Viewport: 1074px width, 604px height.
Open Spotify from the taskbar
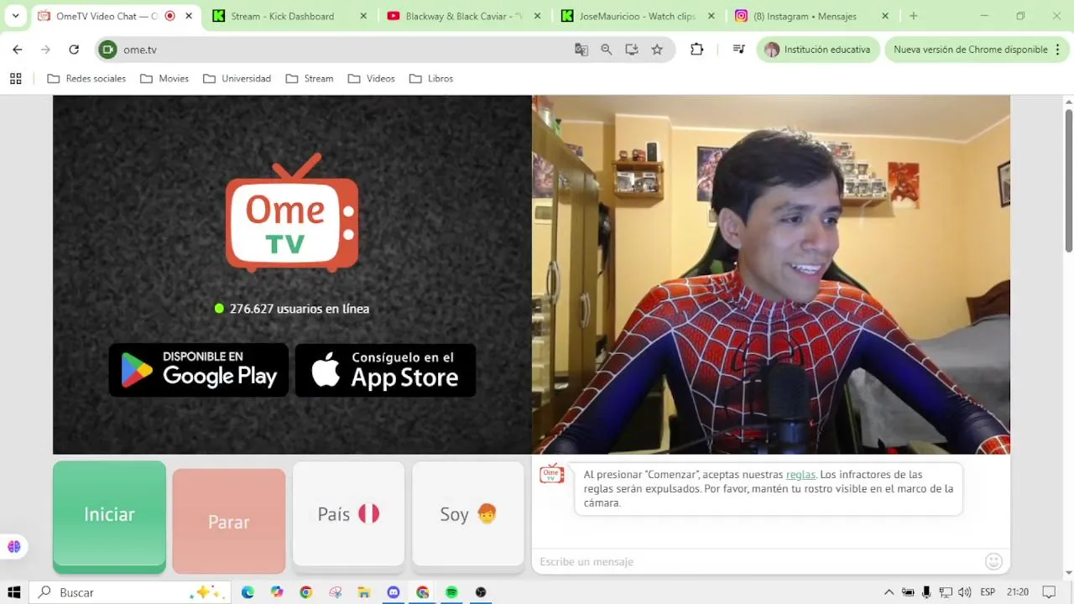pyautogui.click(x=451, y=592)
